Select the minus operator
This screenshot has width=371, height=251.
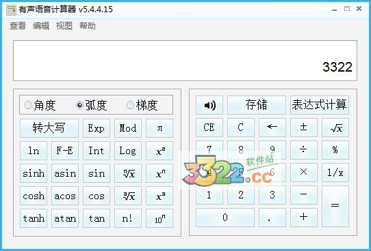303,195
